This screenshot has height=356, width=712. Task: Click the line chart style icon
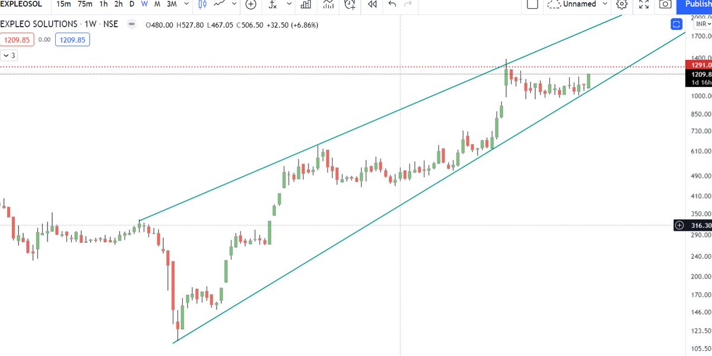coord(220,4)
